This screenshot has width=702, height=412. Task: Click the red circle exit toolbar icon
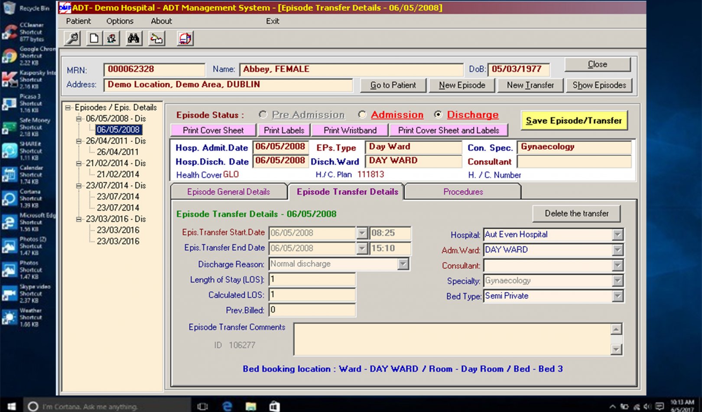click(185, 39)
